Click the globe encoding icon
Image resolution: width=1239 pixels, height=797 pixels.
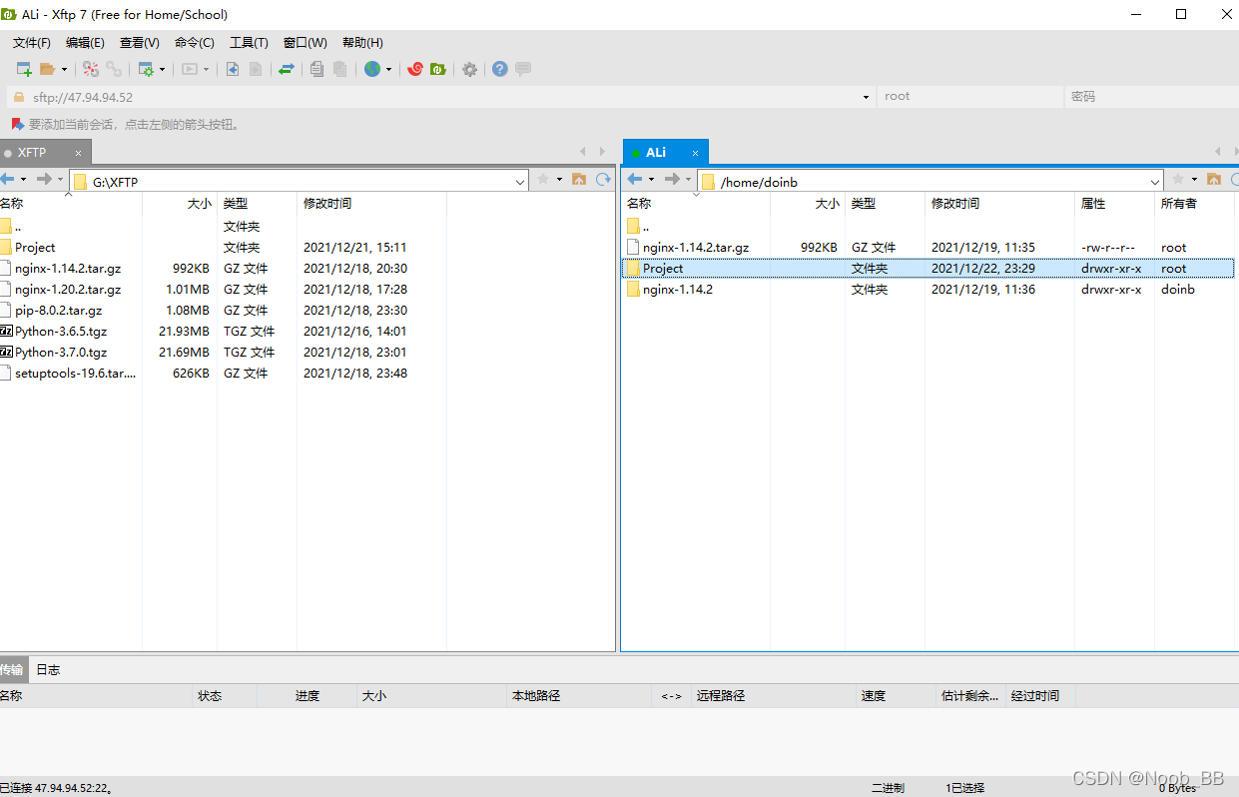[x=372, y=69]
